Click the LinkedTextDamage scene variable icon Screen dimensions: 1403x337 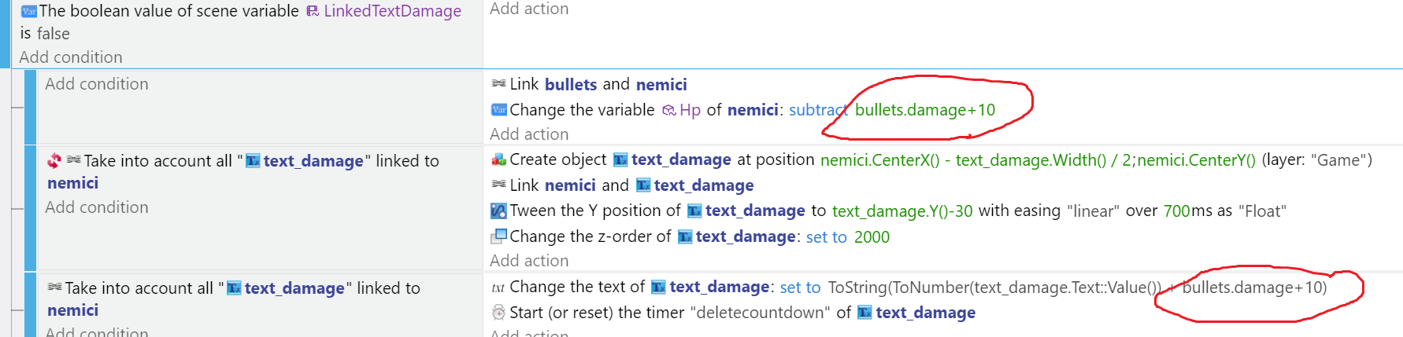[313, 11]
